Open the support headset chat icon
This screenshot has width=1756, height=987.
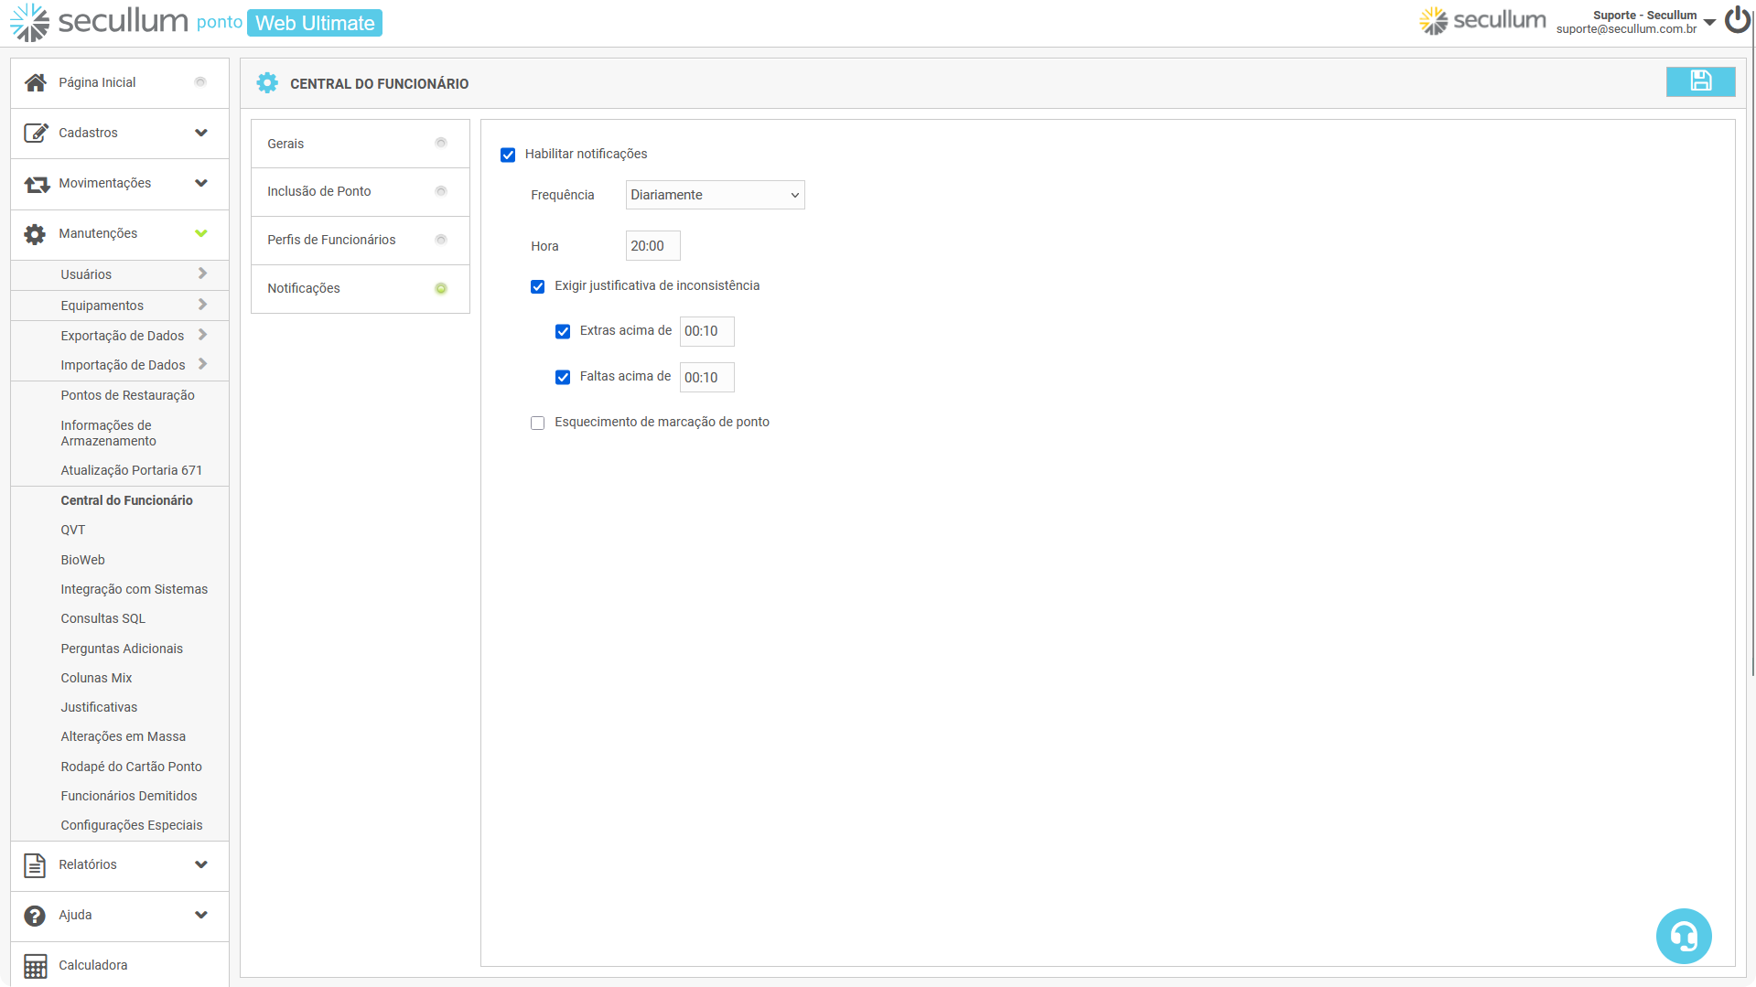point(1683,936)
